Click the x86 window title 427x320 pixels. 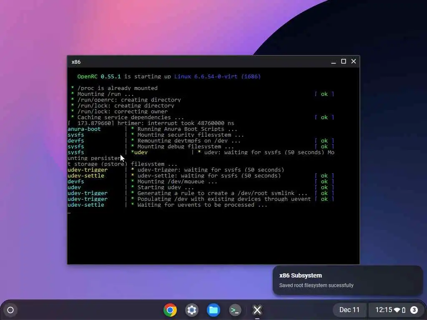coord(76,62)
